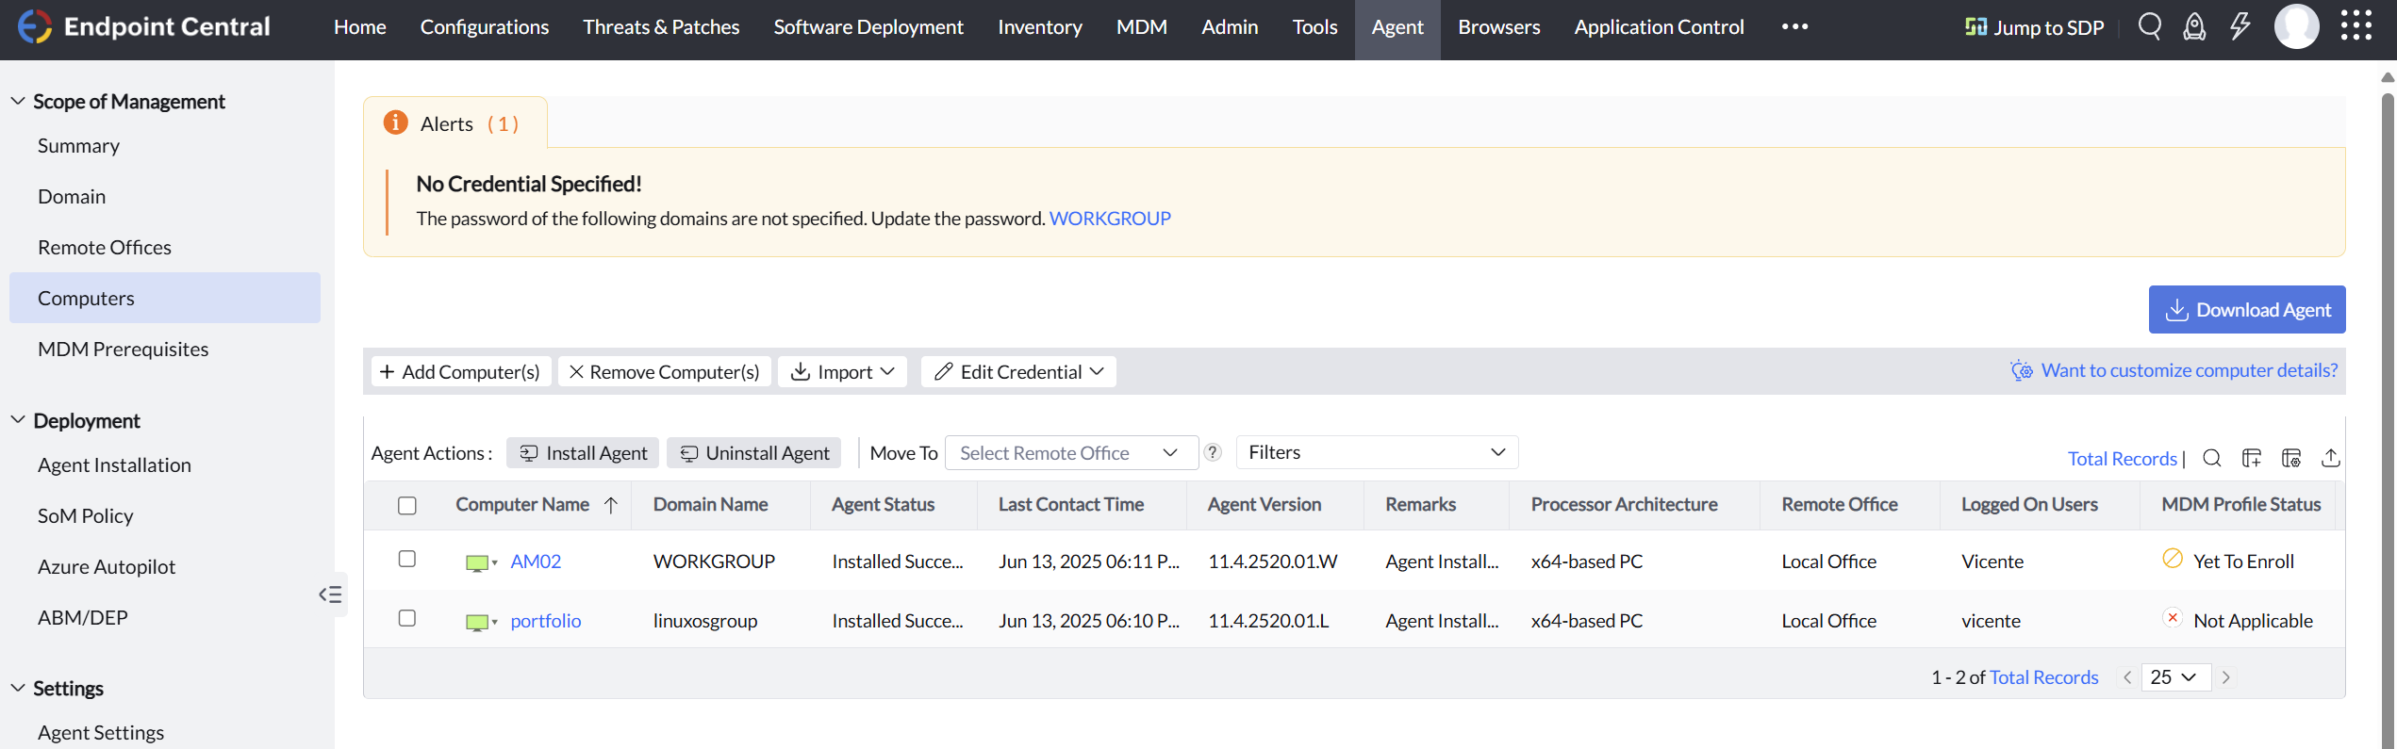Go to next page arrow
Viewport: 2397px width, 749px height.
click(x=2226, y=677)
